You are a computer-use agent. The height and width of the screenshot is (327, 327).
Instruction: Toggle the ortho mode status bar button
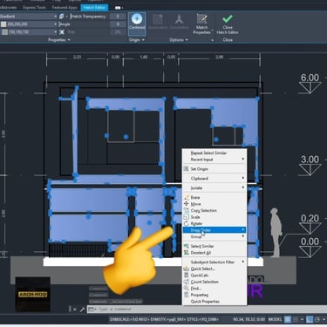pyautogui.click(x=310, y=319)
